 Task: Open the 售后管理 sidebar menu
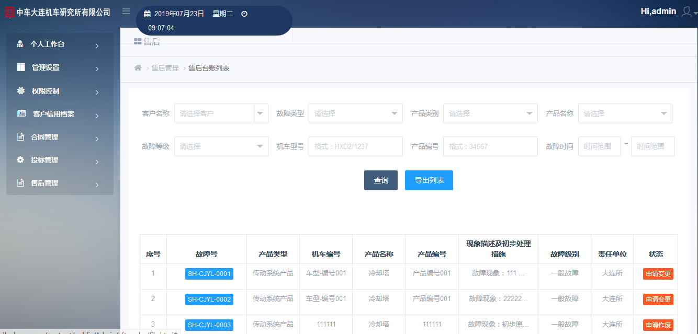pos(60,183)
